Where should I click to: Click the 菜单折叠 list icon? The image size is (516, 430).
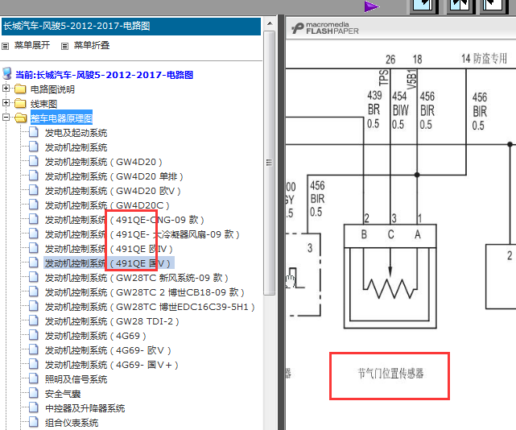click(65, 46)
